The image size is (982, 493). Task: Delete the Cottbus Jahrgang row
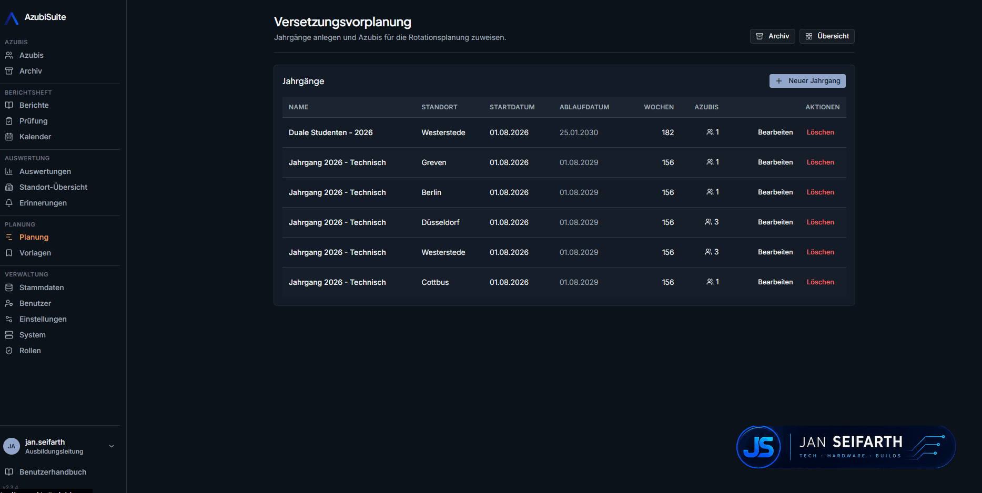click(821, 282)
